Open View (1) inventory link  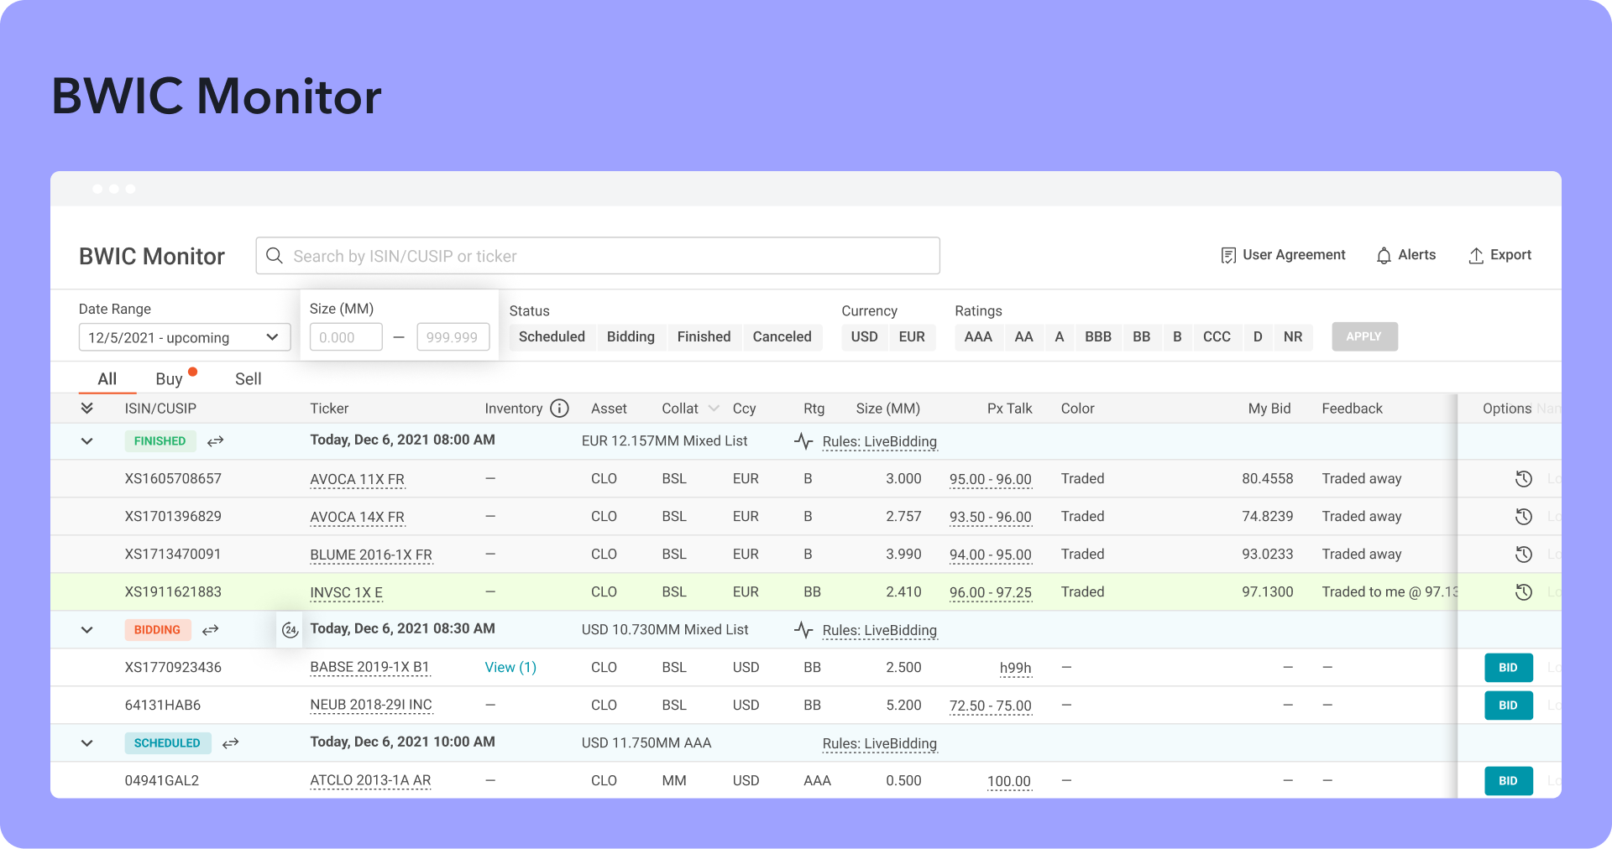point(510,668)
